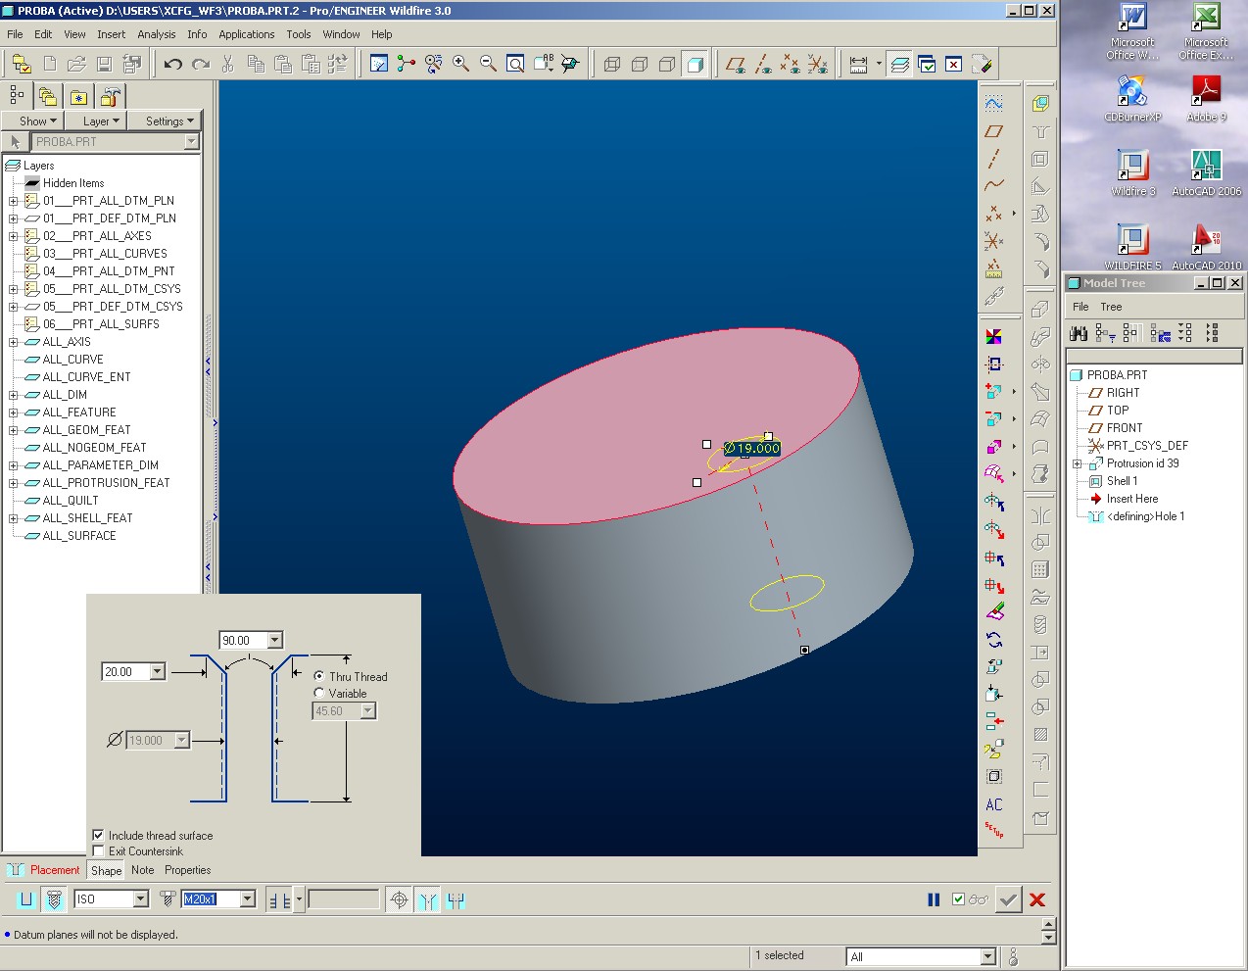This screenshot has width=1248, height=971.
Task: Open the Analysis menu
Action: coord(157,34)
